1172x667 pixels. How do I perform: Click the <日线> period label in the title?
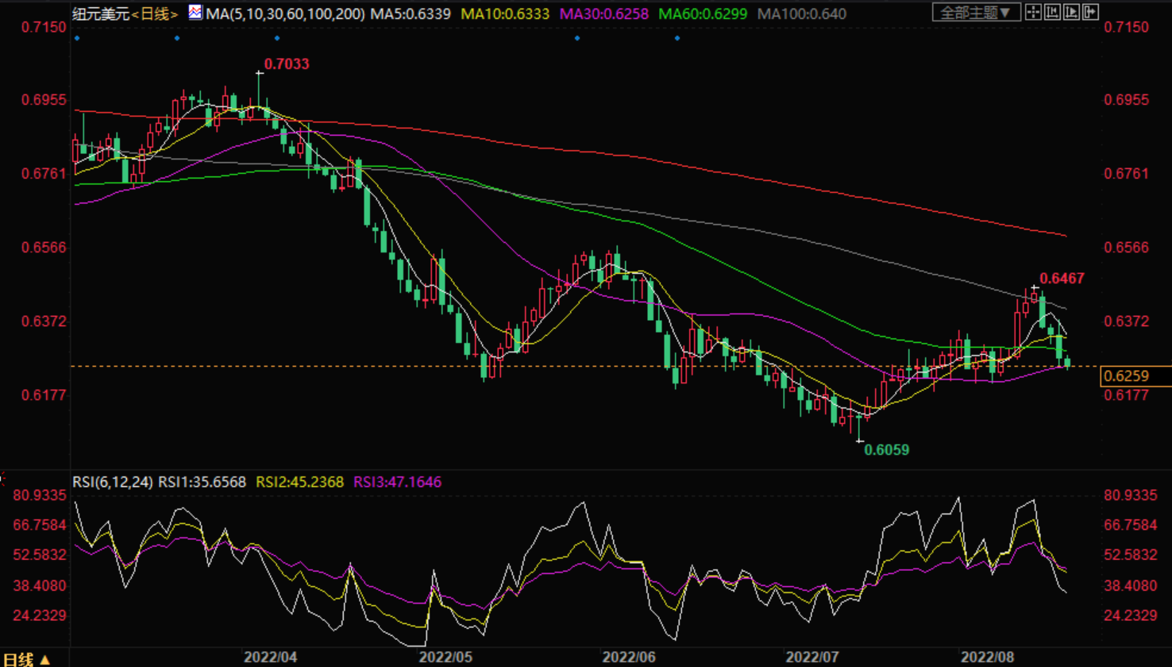(x=155, y=13)
